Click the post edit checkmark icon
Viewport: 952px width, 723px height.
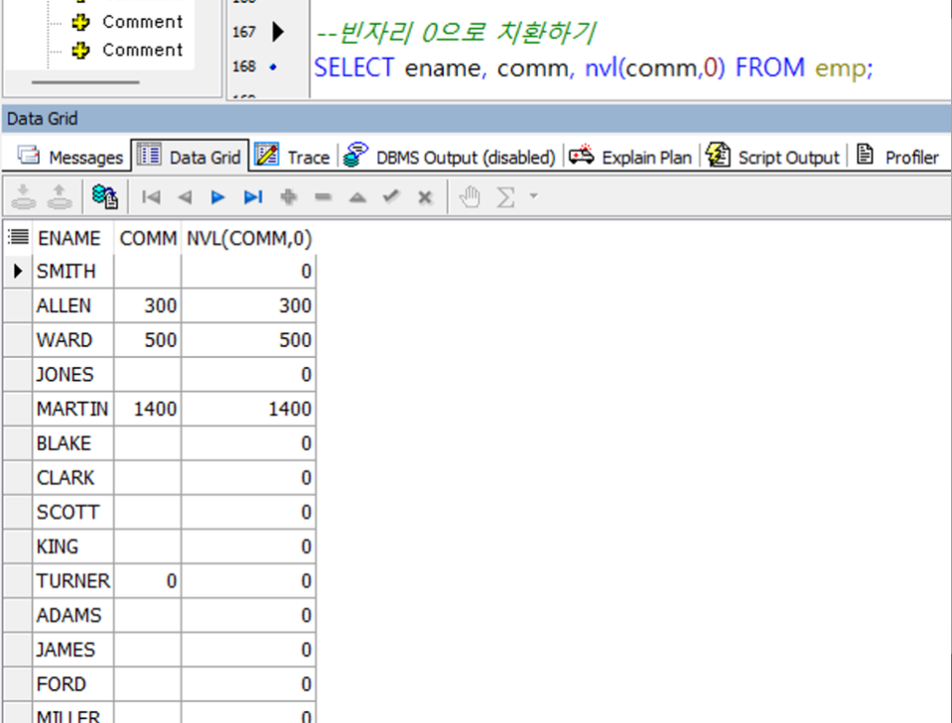click(391, 196)
